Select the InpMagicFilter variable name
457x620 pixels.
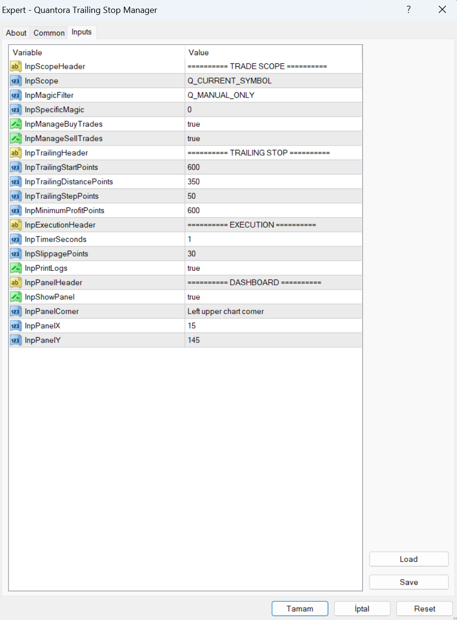coord(49,95)
